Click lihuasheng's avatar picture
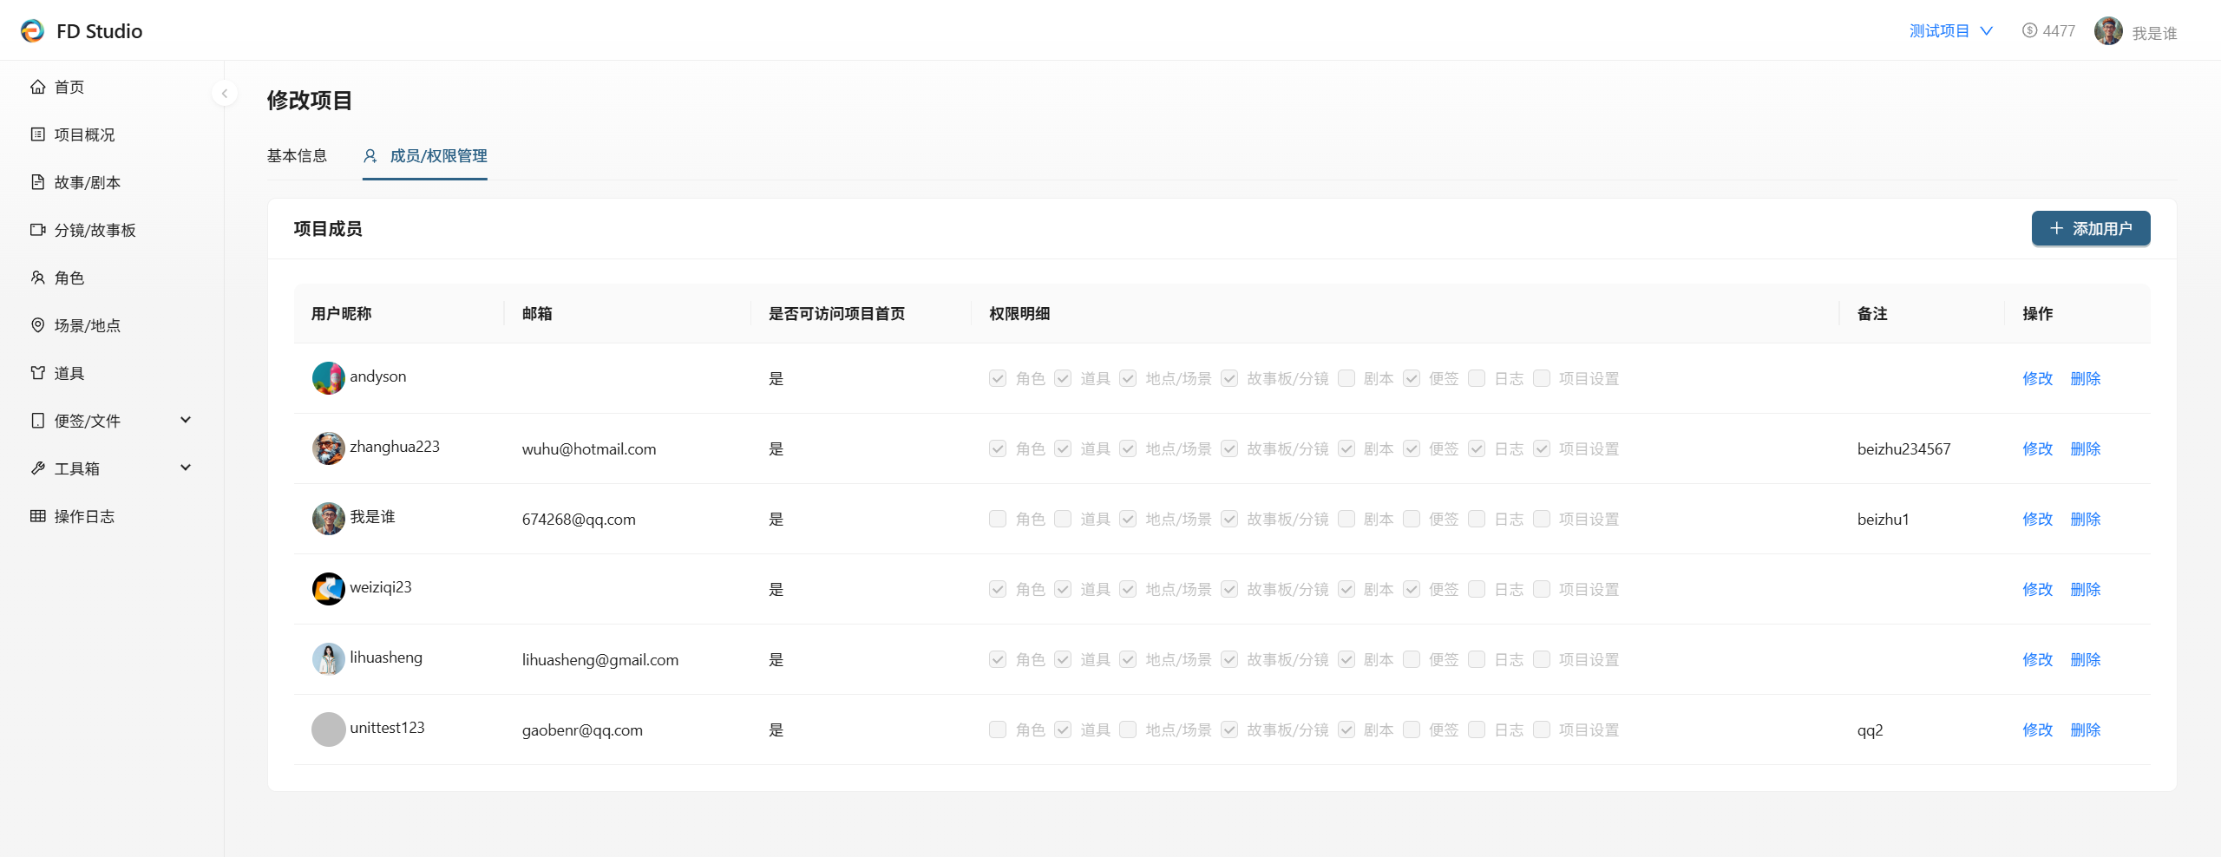 pos(328,659)
